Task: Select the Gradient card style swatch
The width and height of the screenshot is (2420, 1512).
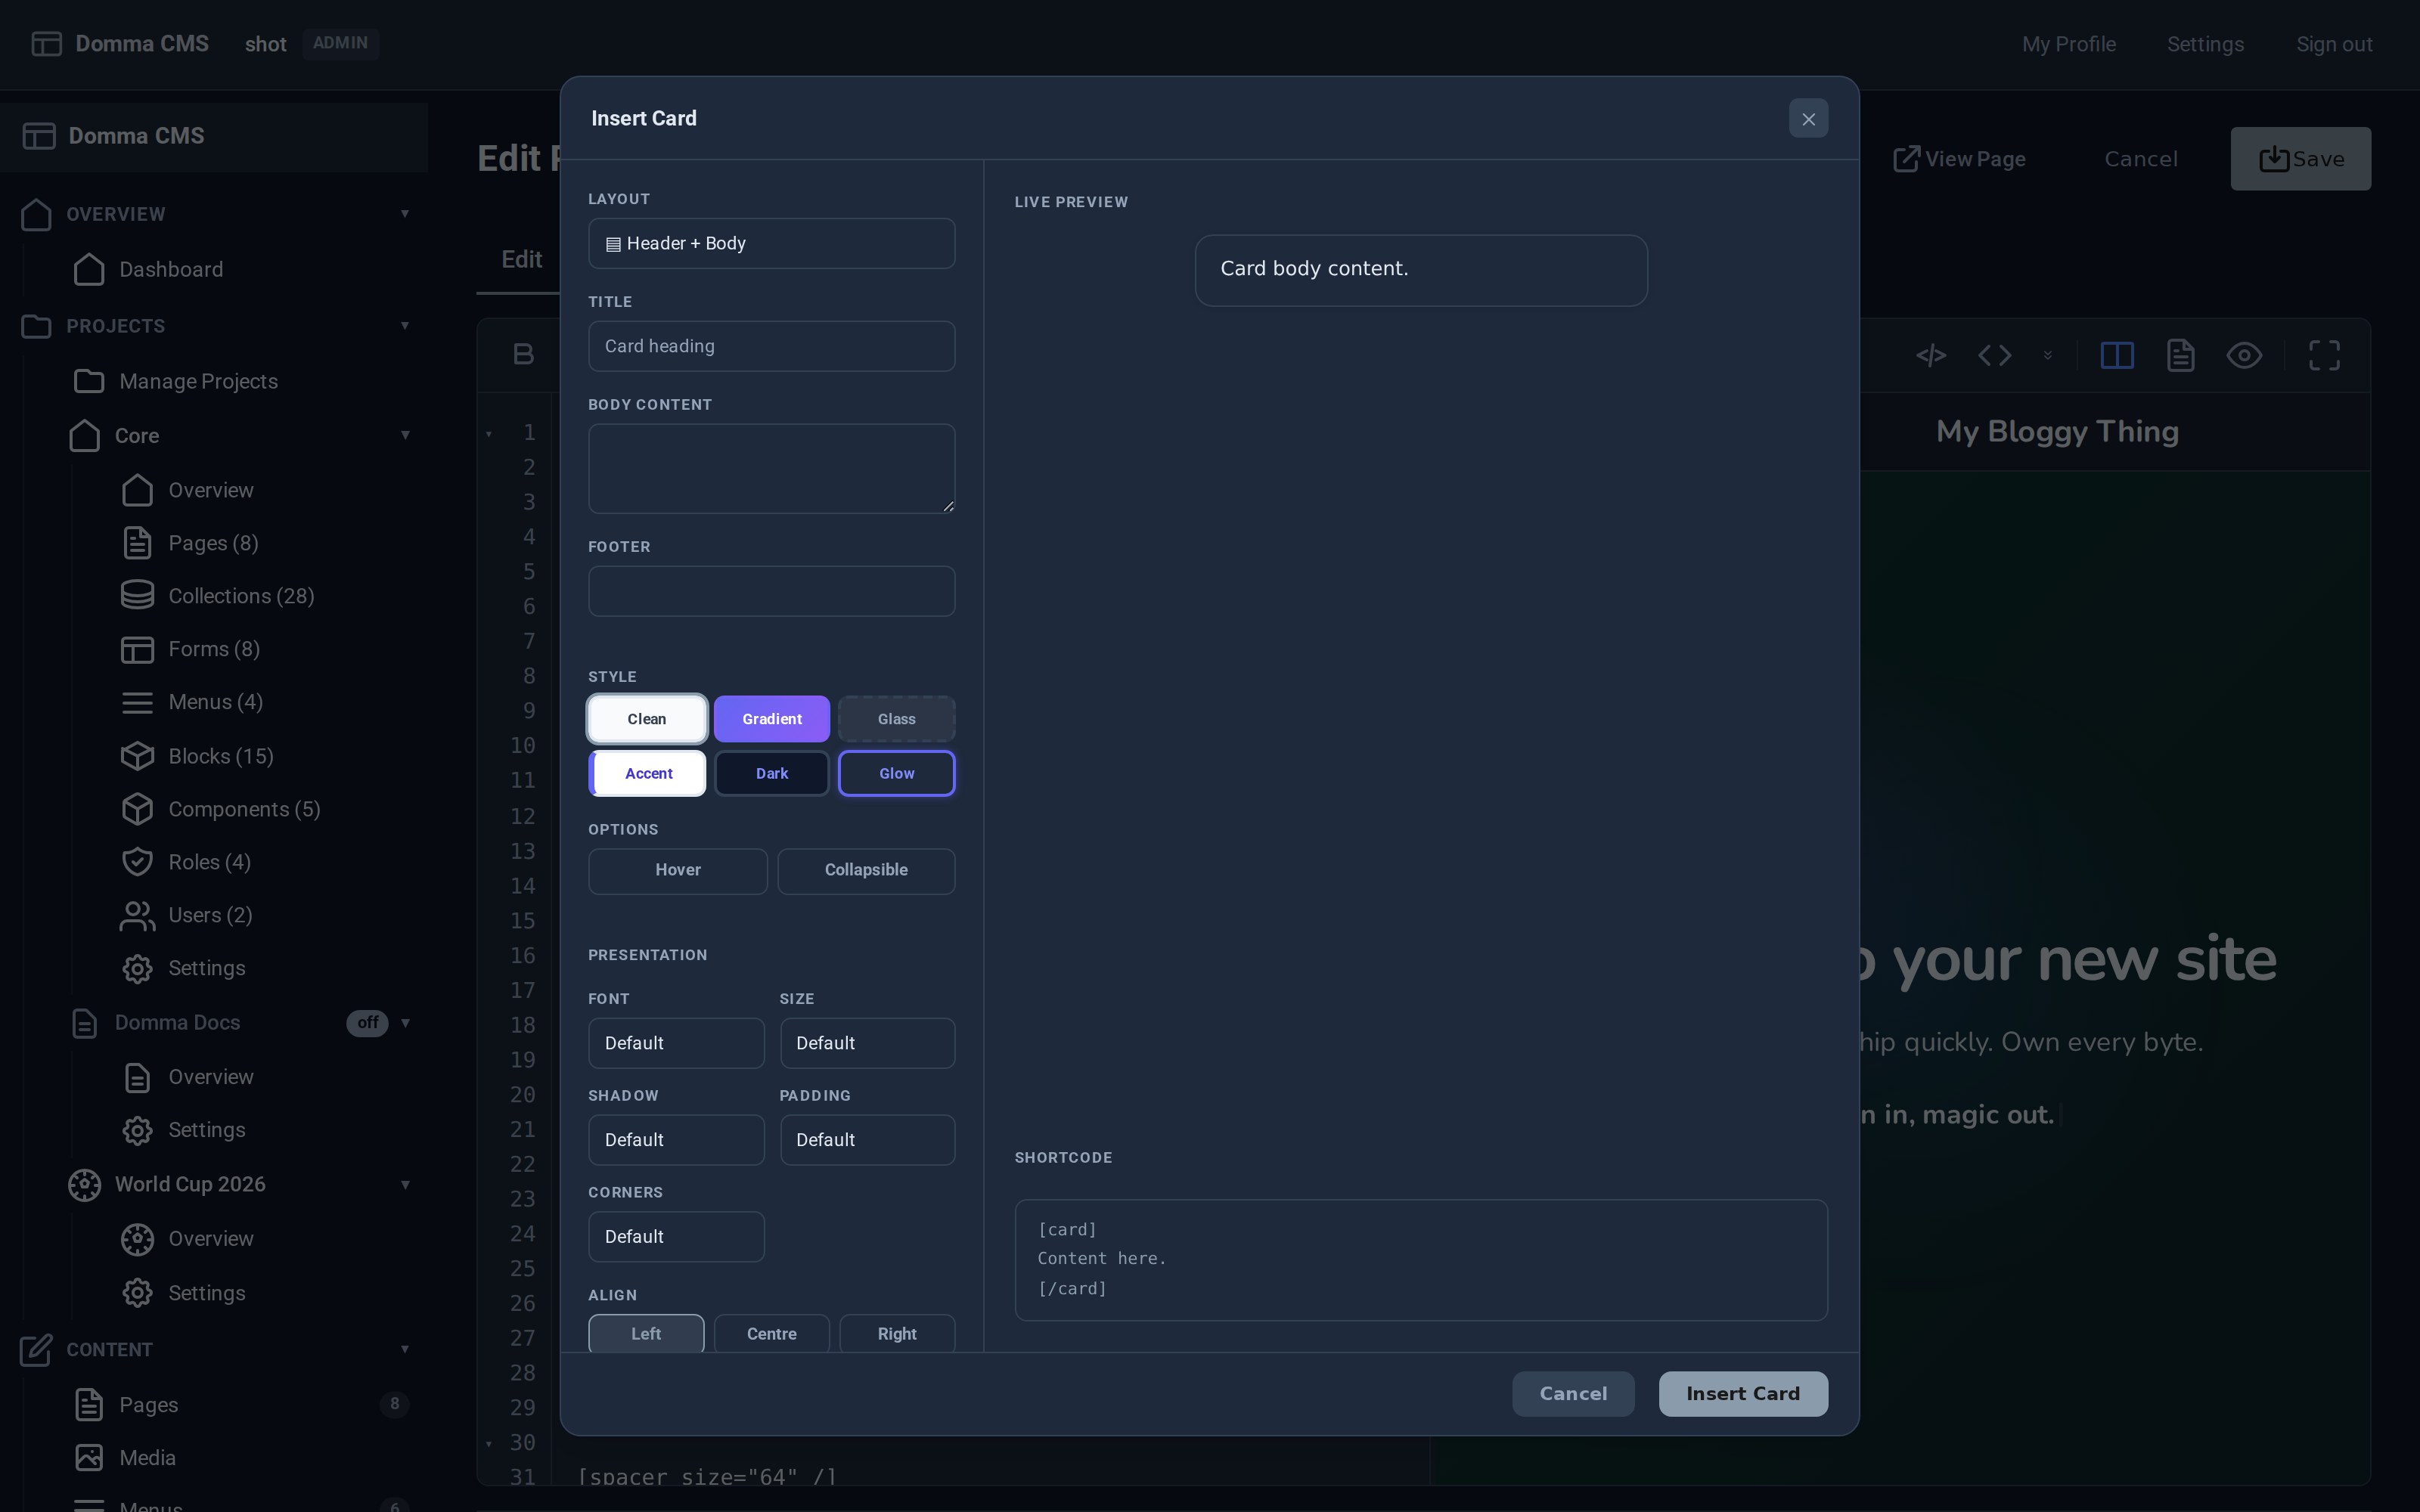Action: pos(771,719)
